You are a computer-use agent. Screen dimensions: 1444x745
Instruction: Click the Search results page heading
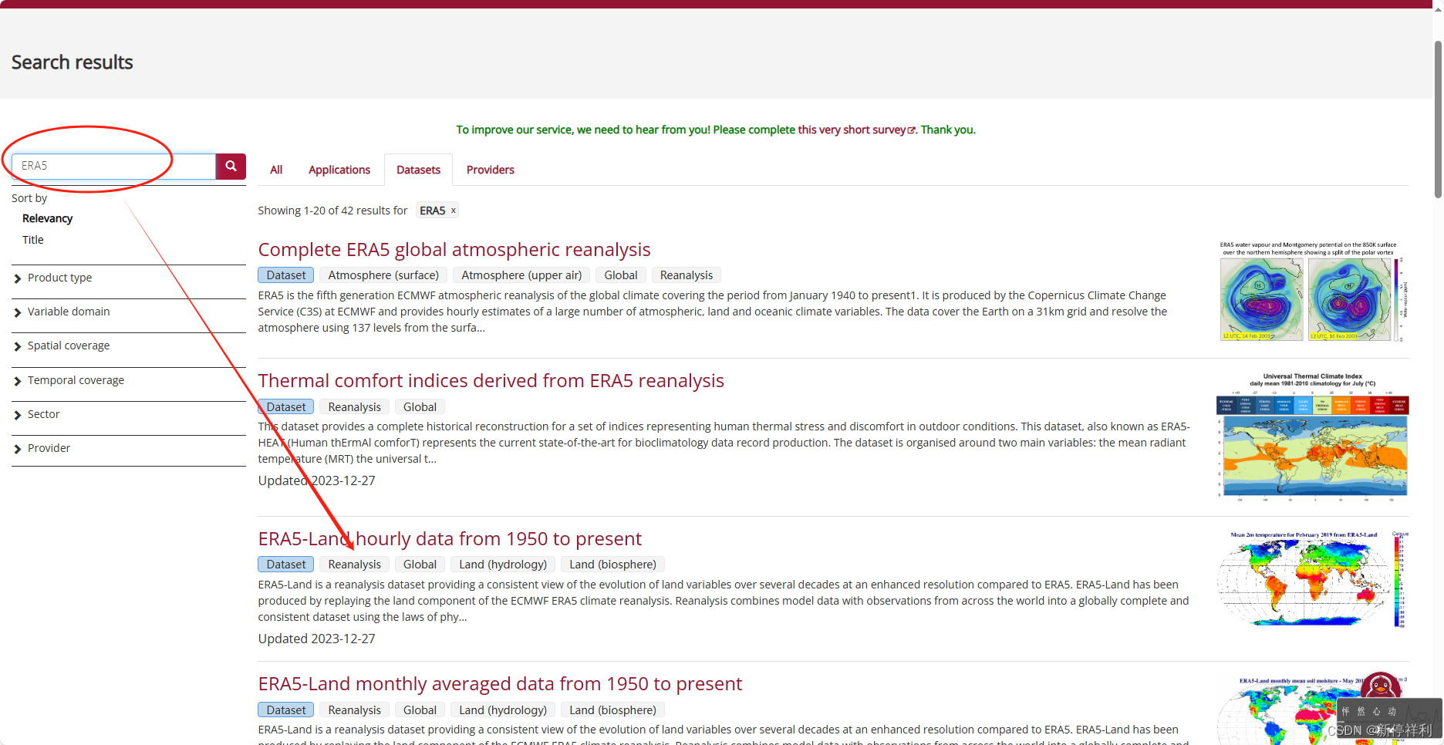coord(73,62)
